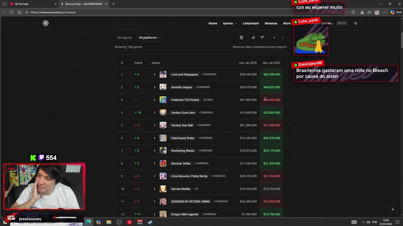
Task: Open the Edge settings ellipsis menu
Action: tap(384, 12)
